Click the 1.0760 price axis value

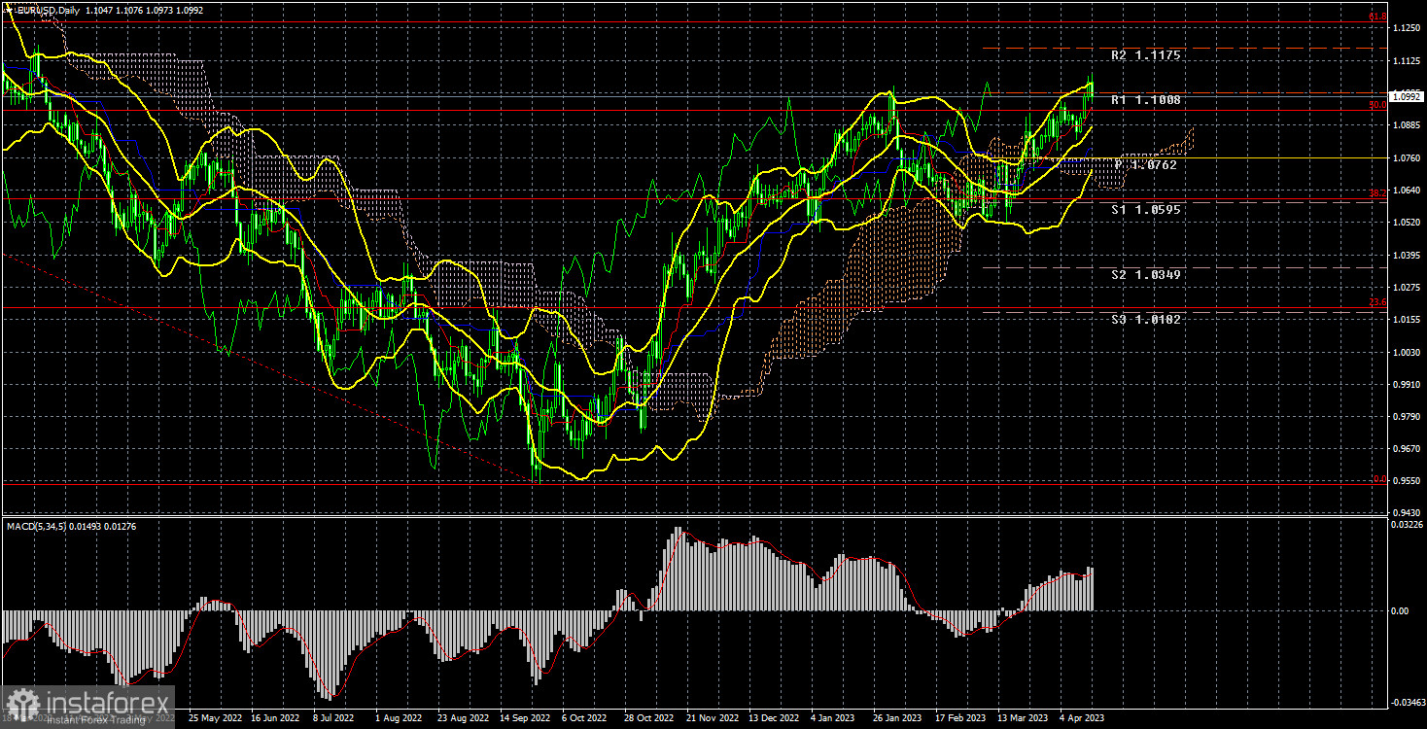1406,158
